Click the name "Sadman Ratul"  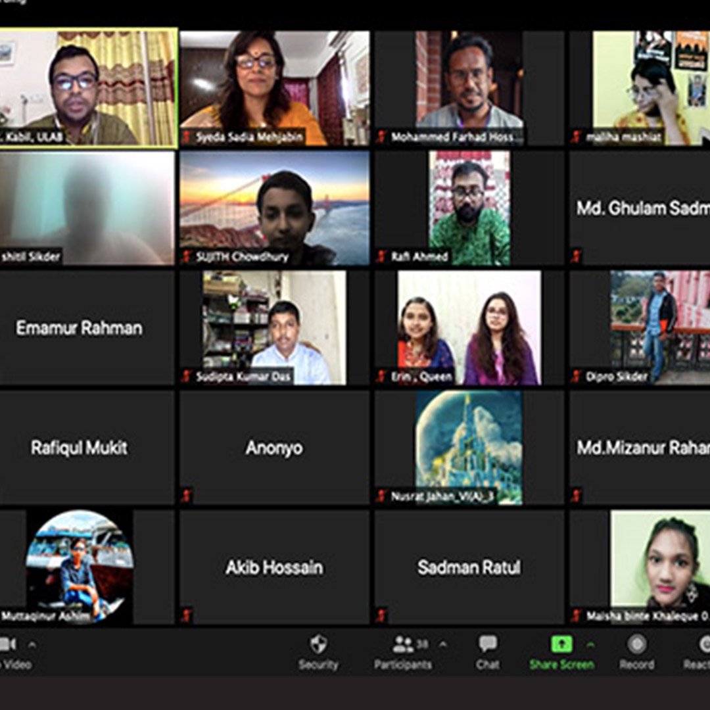coord(469,567)
